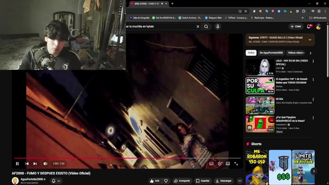Viewport: 329px width, 185px height.
Task: Open options for Mi Mix
Action: pos(313,99)
